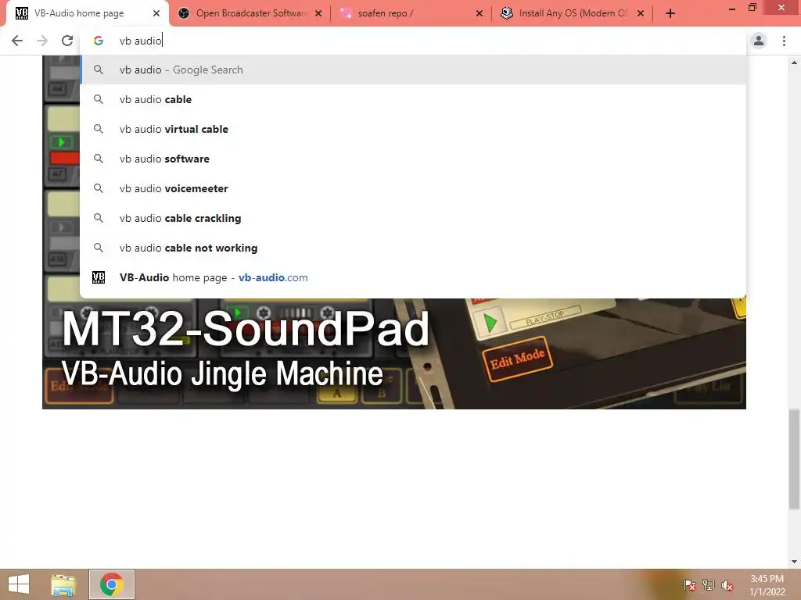Open the taskbar clock showing 3:45 PM
Screen dimensions: 801x600
tap(767, 585)
